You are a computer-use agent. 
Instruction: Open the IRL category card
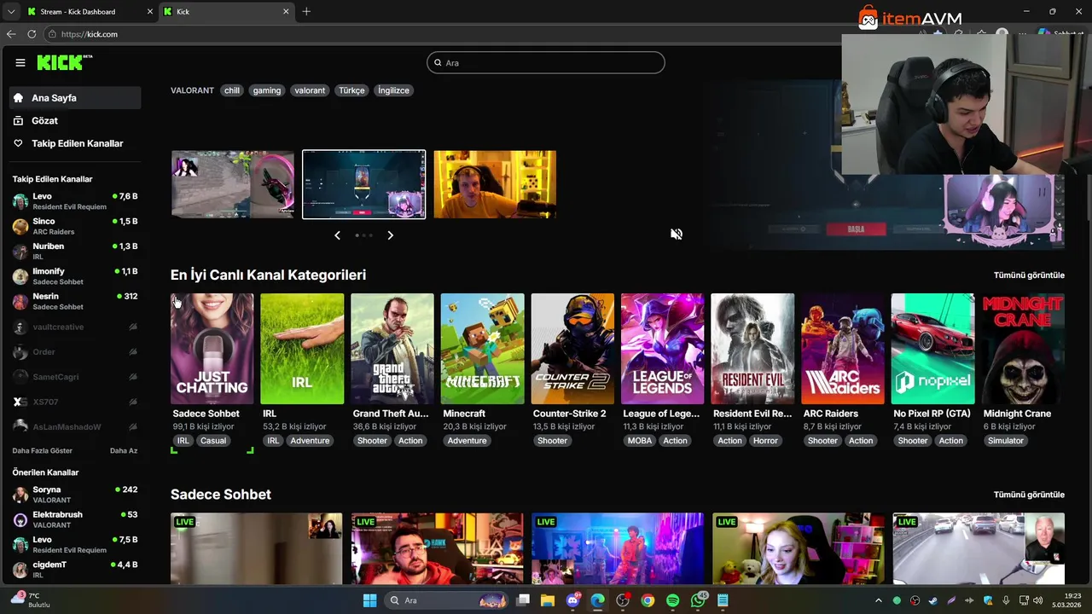point(302,349)
